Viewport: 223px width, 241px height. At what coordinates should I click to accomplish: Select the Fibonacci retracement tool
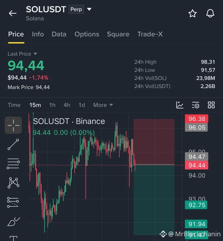click(x=13, y=202)
